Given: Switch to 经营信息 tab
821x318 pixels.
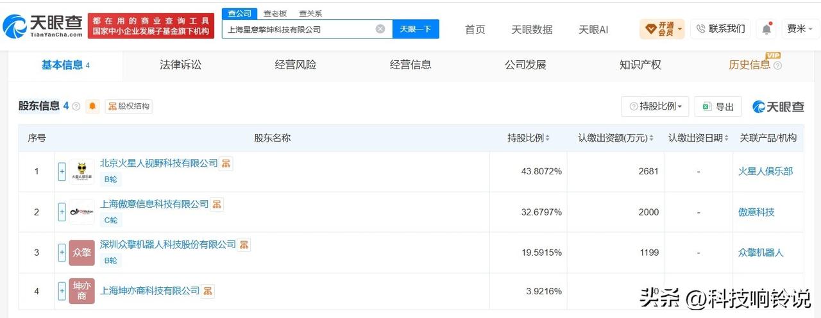Looking at the screenshot, I should click(410, 65).
